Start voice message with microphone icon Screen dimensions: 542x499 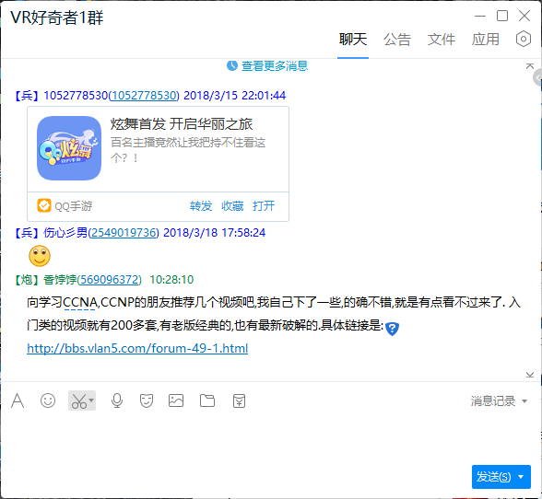[117, 400]
